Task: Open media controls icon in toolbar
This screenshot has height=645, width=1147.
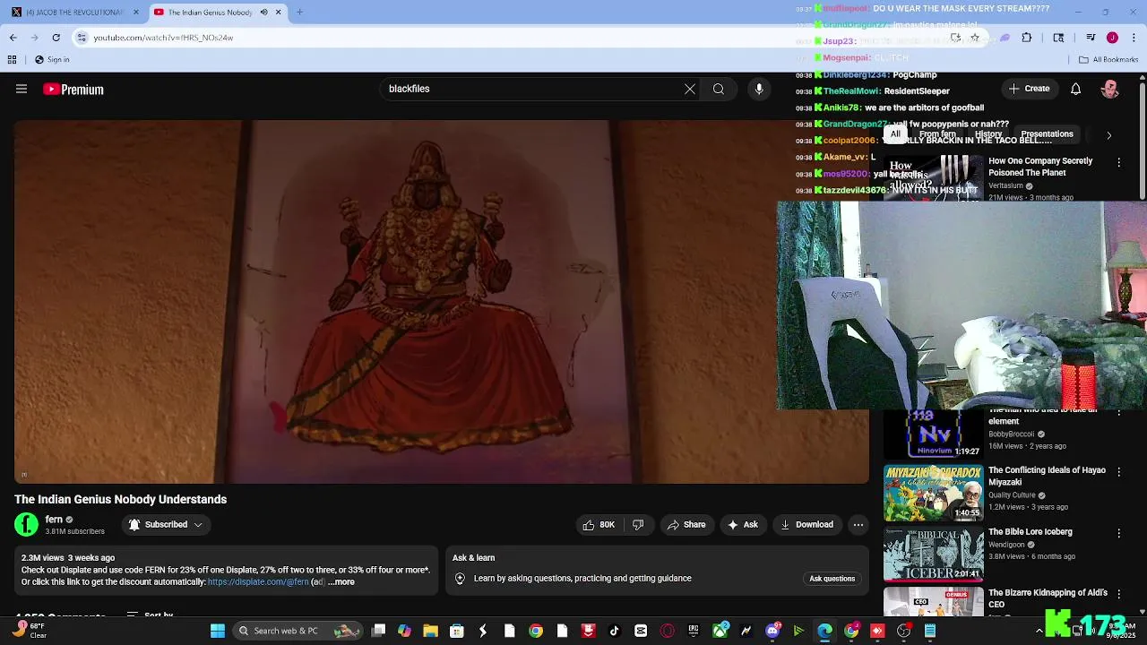Action: (1091, 38)
